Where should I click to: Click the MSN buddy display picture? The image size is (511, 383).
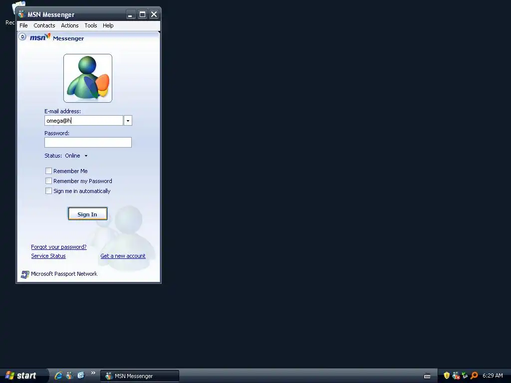pos(88,78)
